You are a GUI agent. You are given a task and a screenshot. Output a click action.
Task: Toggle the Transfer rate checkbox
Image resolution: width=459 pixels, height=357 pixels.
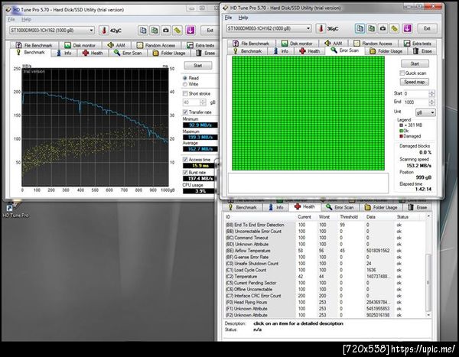pyautogui.click(x=185, y=112)
